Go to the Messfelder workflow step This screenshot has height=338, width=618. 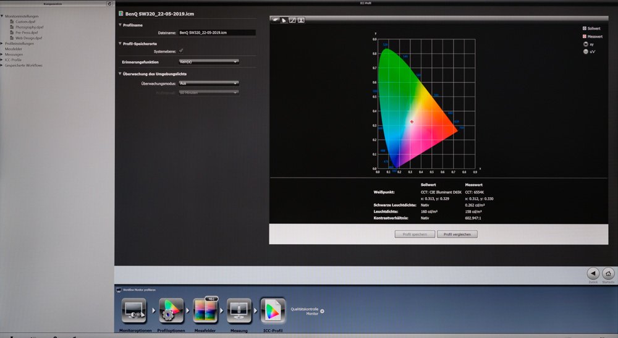(x=205, y=311)
